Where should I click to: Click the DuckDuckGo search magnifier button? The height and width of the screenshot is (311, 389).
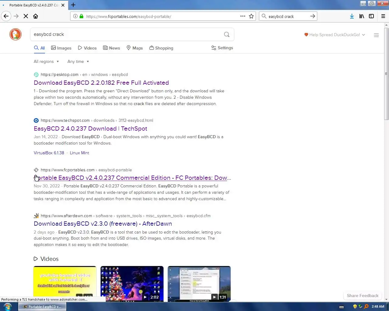227,34
